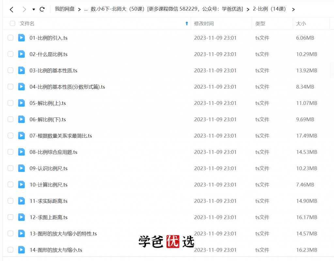The width and height of the screenshot is (334, 261).
Task: Select the 6.06MB size cell
Action: coord(305,38)
